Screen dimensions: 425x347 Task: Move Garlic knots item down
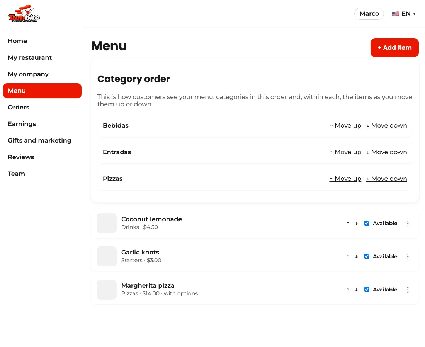tap(357, 257)
